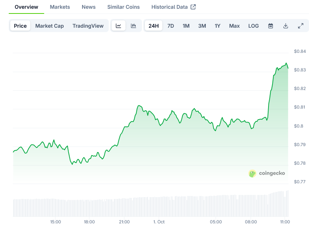Click the price peak on the chart line

coord(286,63)
